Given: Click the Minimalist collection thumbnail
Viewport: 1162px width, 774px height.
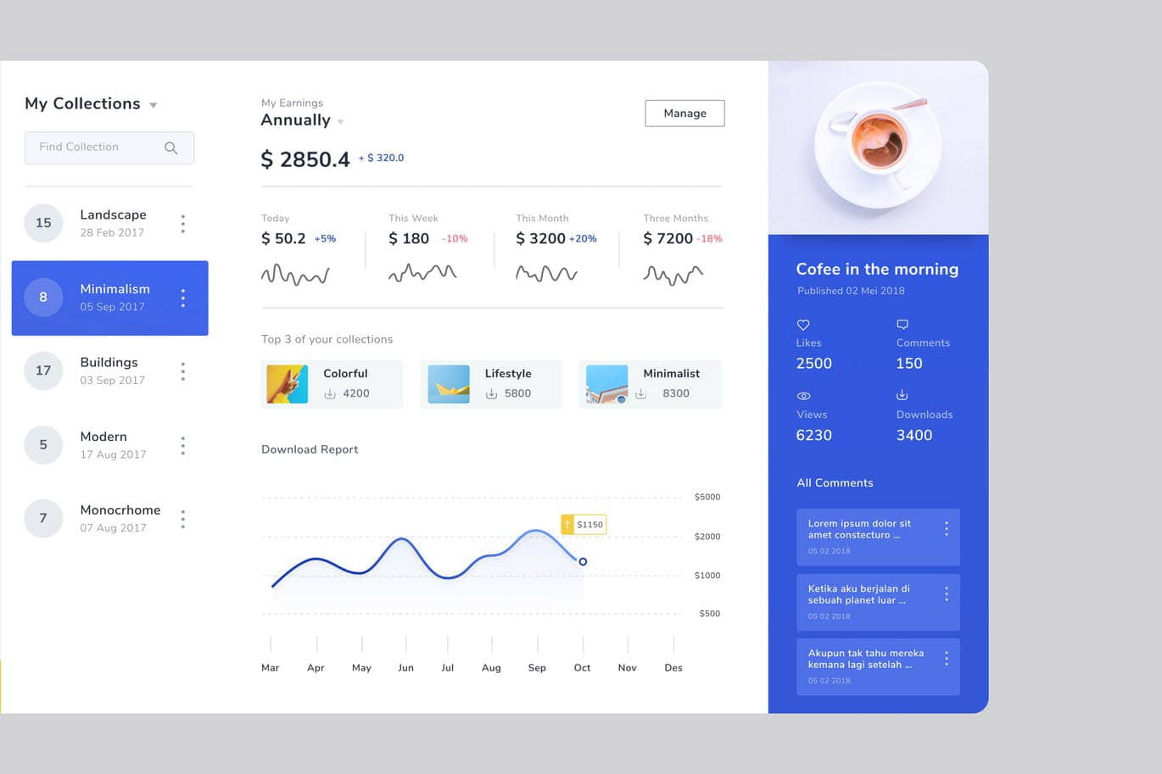Looking at the screenshot, I should [x=606, y=384].
